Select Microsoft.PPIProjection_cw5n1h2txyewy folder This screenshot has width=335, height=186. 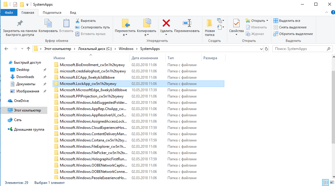(x=138, y=96)
